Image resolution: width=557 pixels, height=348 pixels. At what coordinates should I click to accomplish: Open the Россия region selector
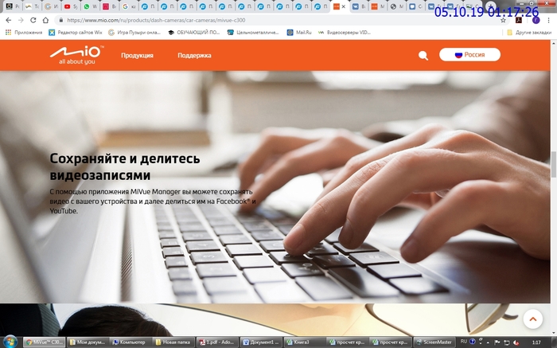pyautogui.click(x=469, y=55)
